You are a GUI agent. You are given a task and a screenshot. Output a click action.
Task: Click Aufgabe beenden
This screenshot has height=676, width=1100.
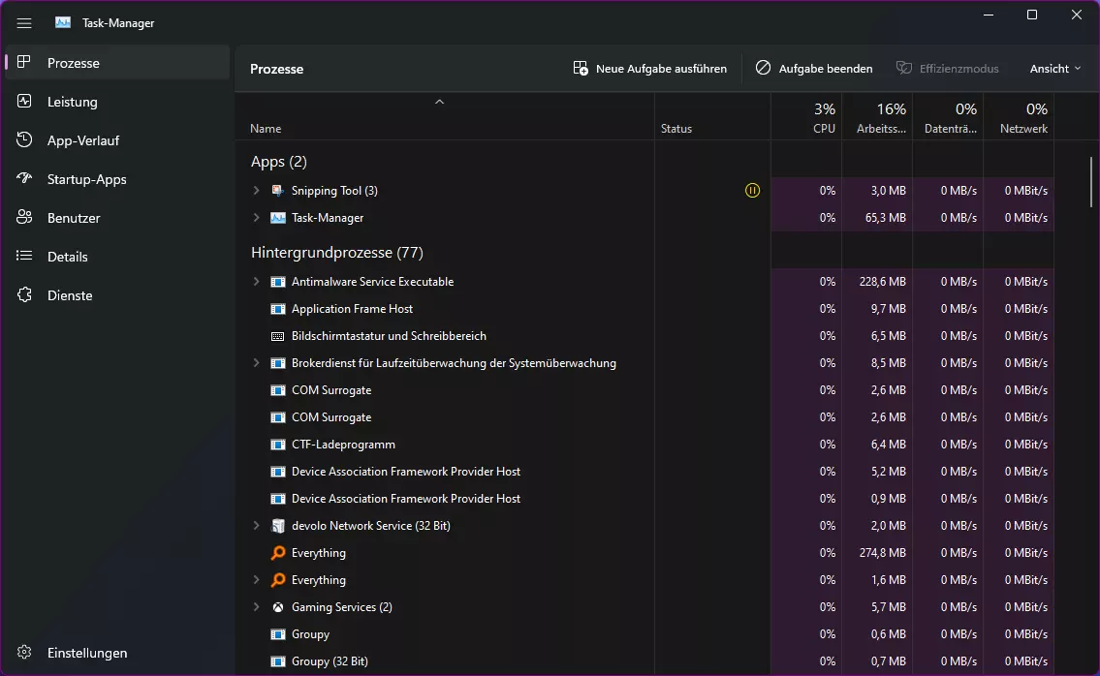[x=814, y=68]
